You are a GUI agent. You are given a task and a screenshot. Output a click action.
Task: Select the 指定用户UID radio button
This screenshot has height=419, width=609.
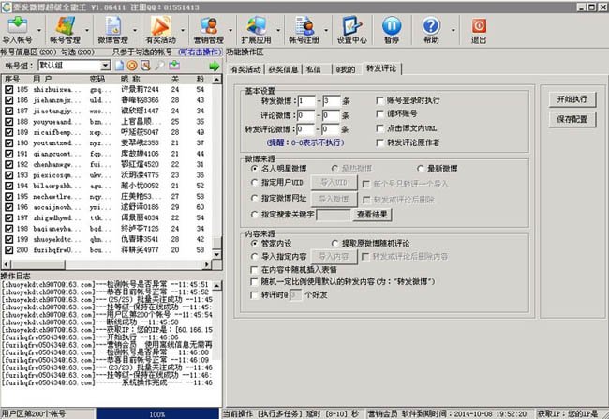tap(255, 182)
